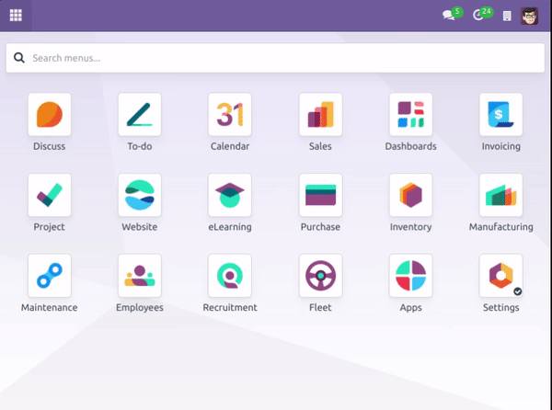Open the Invoicing app
552x410 pixels.
[500, 115]
